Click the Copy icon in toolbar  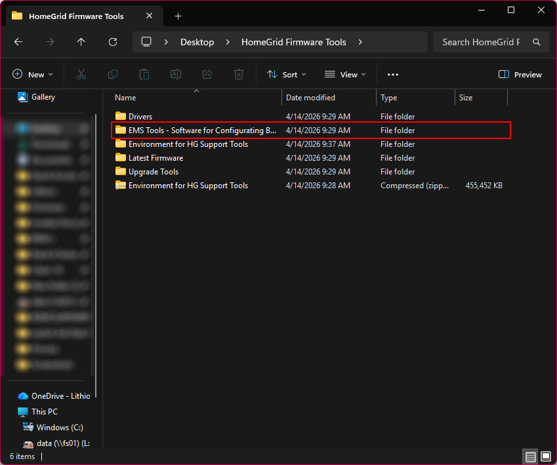click(113, 75)
